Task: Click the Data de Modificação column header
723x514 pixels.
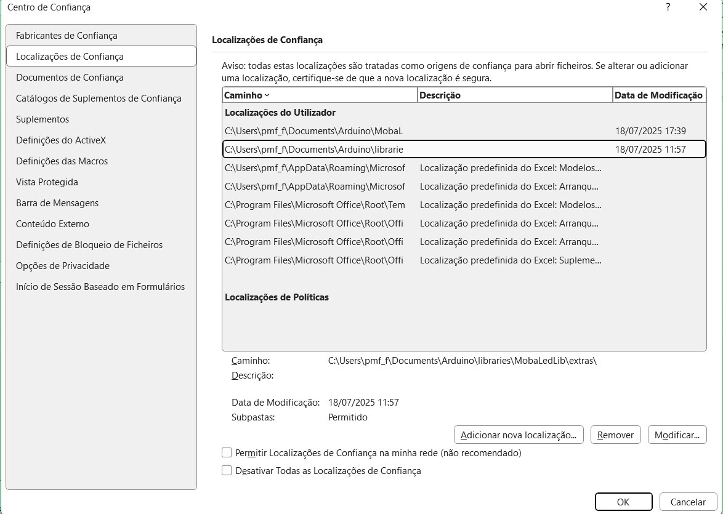Action: coord(658,95)
